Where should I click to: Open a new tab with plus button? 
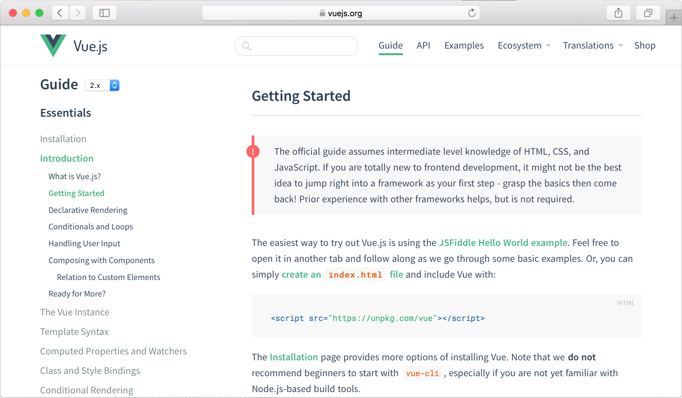[674, 18]
